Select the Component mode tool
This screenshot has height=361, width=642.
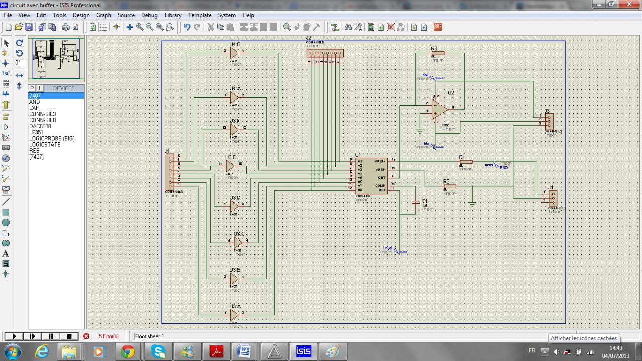(x=6, y=53)
